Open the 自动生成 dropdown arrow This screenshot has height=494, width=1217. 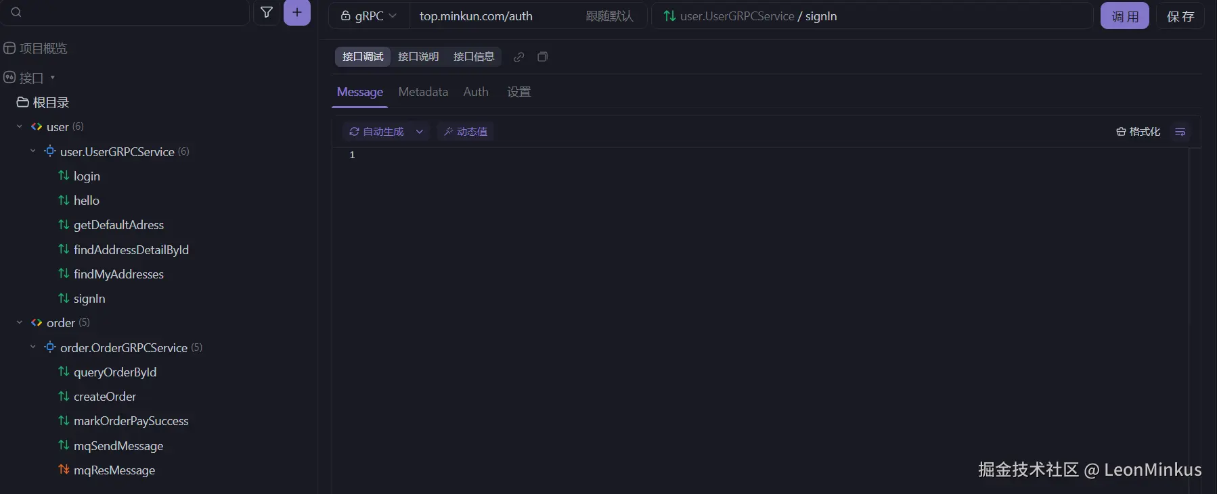(x=420, y=132)
